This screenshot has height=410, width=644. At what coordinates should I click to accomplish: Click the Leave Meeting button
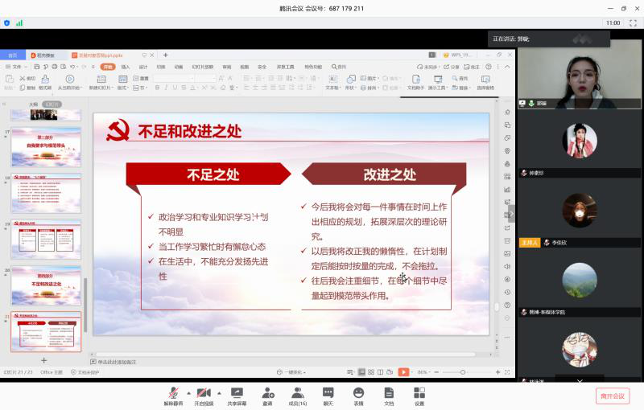pos(612,396)
